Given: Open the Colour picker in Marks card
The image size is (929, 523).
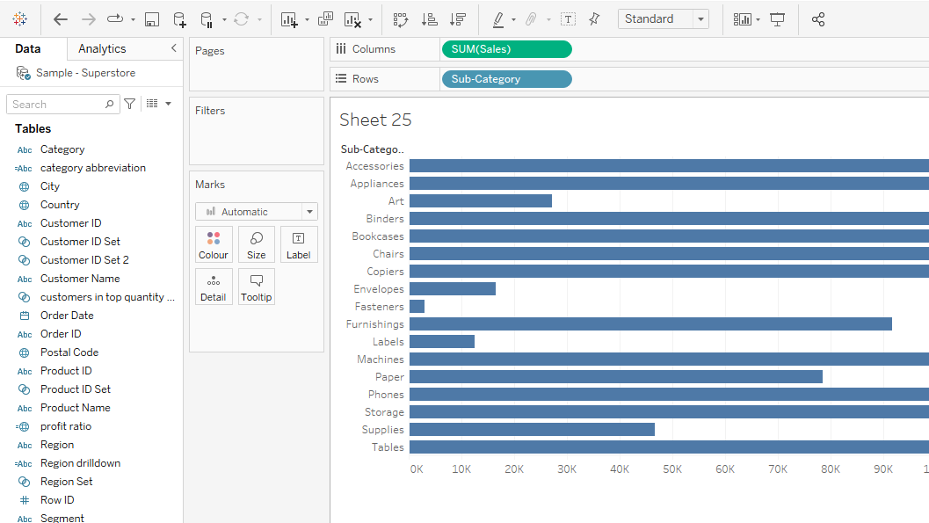Looking at the screenshot, I should [214, 245].
